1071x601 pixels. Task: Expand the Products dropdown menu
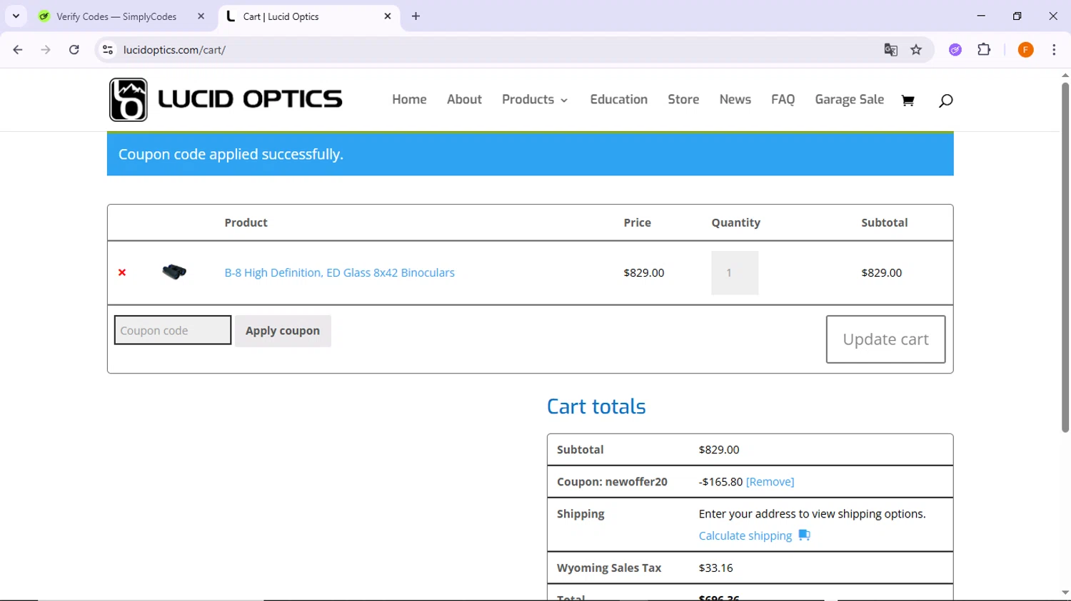point(535,100)
